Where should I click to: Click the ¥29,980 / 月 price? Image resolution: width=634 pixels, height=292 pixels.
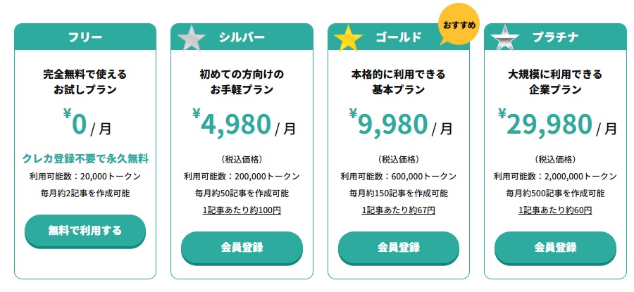click(x=555, y=125)
